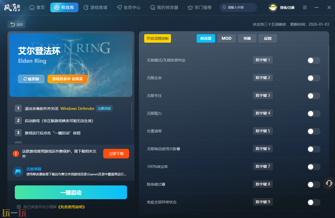Toggle 无限专注 switch

[x=314, y=96]
